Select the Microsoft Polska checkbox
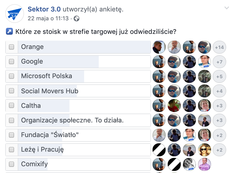Viewport: 233px width, 173px height. tap(11, 76)
